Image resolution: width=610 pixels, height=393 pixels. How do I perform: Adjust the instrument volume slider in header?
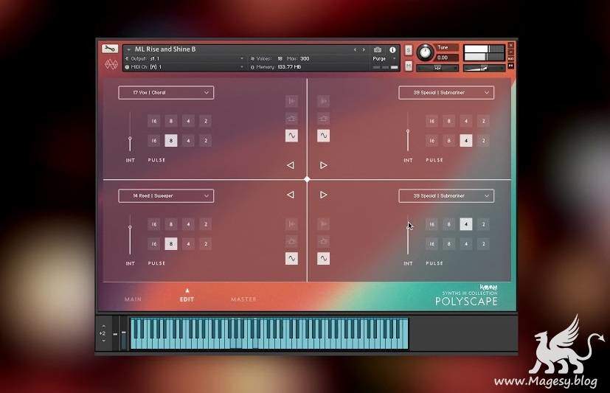pos(484,68)
